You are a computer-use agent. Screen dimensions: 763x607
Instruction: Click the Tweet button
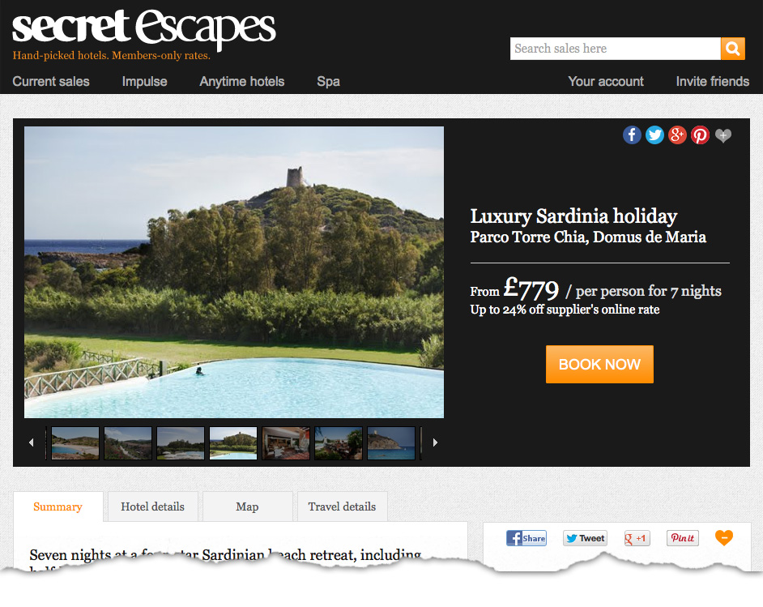click(586, 538)
